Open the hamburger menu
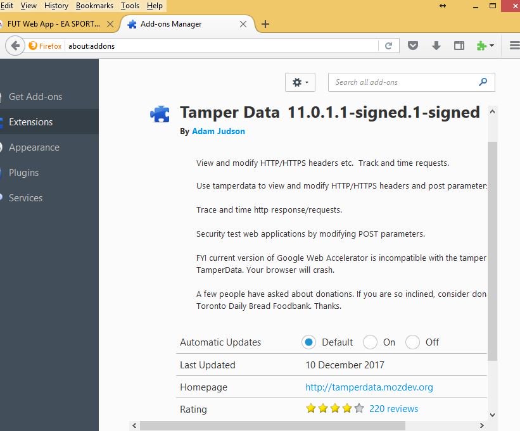 pyautogui.click(x=515, y=46)
